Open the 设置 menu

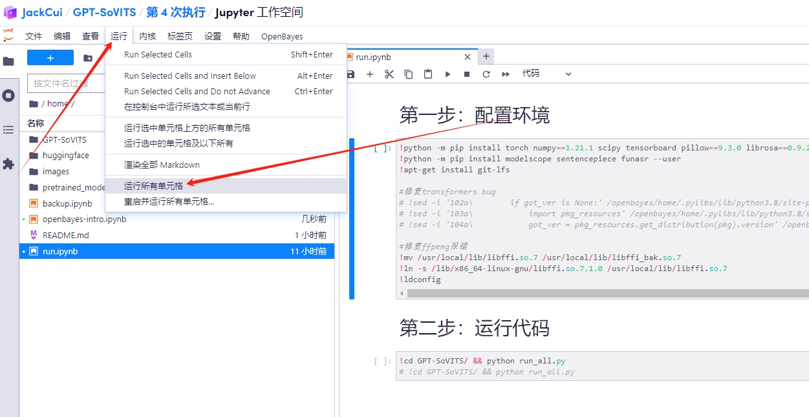(x=213, y=36)
